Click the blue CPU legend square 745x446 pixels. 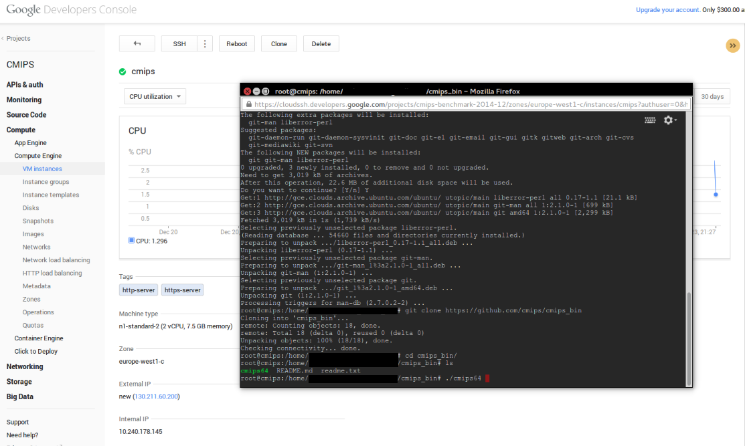pyautogui.click(x=131, y=241)
